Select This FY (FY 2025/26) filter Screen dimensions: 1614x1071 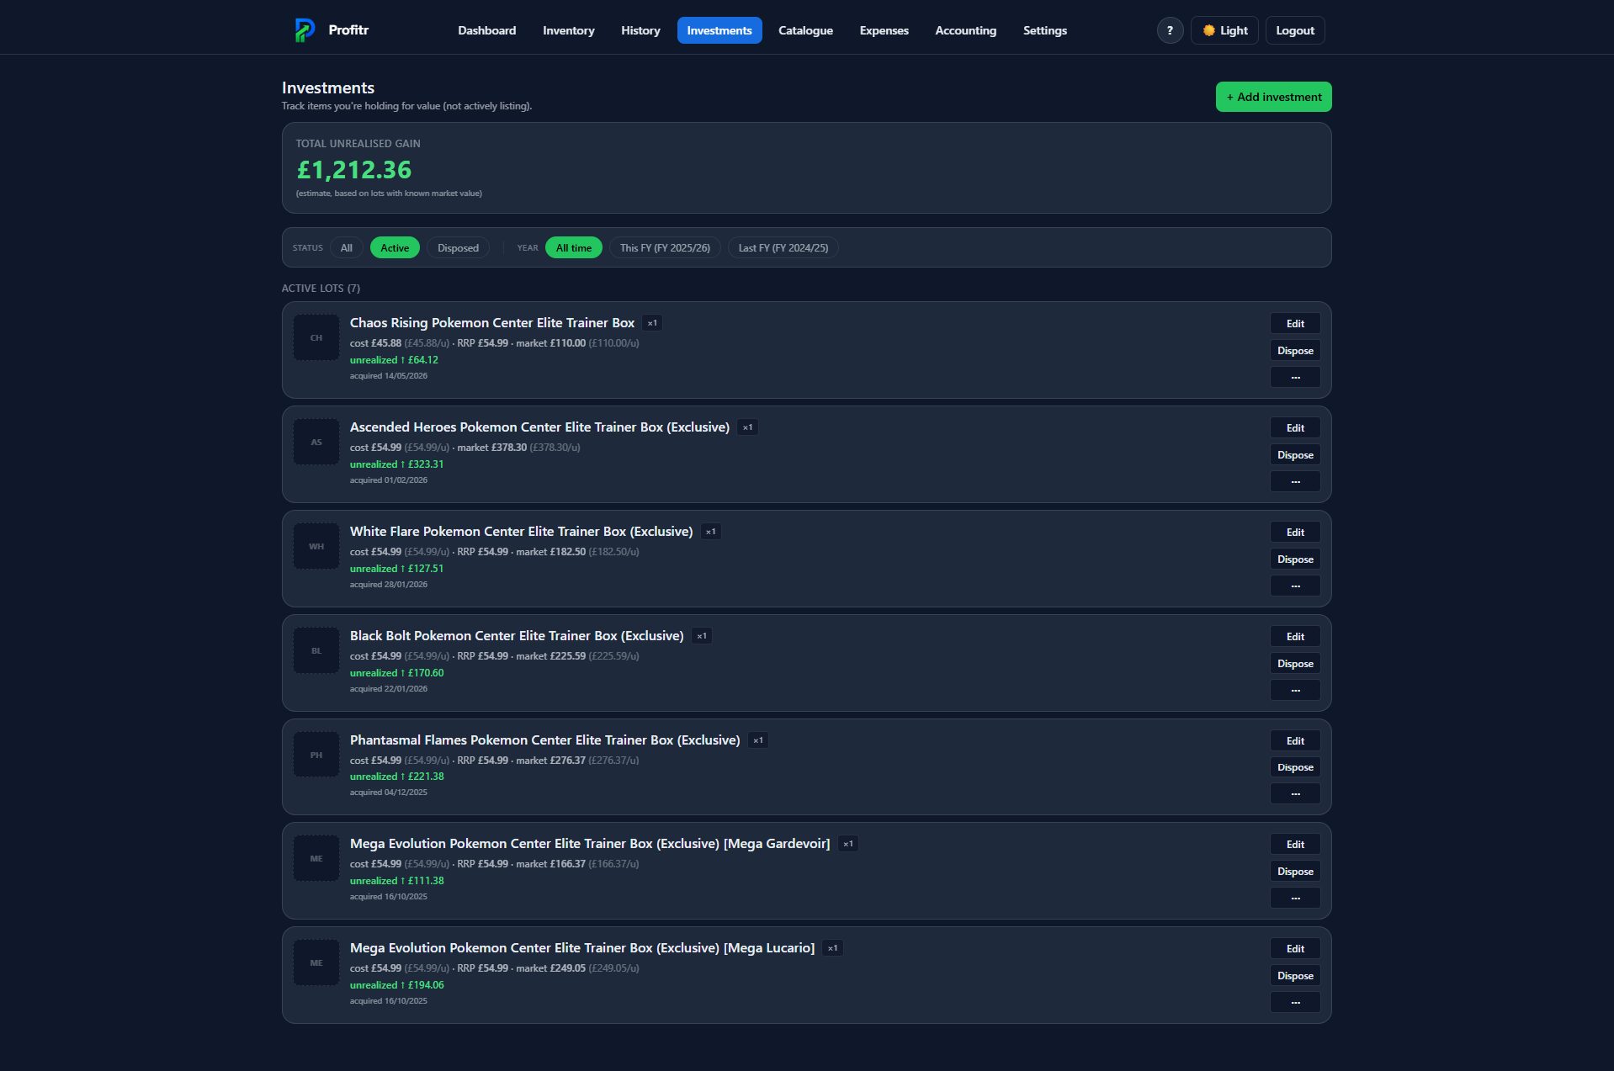tap(665, 247)
